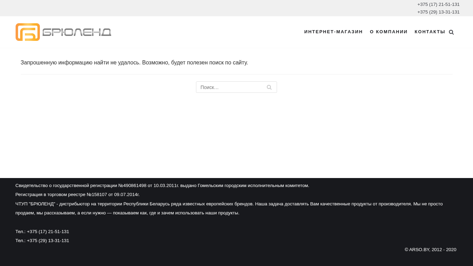Click the top bar phone +375 (17) 21-51-131
The height and width of the screenshot is (266, 473).
438,5
